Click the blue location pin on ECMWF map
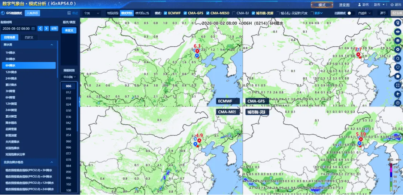 [197, 55]
